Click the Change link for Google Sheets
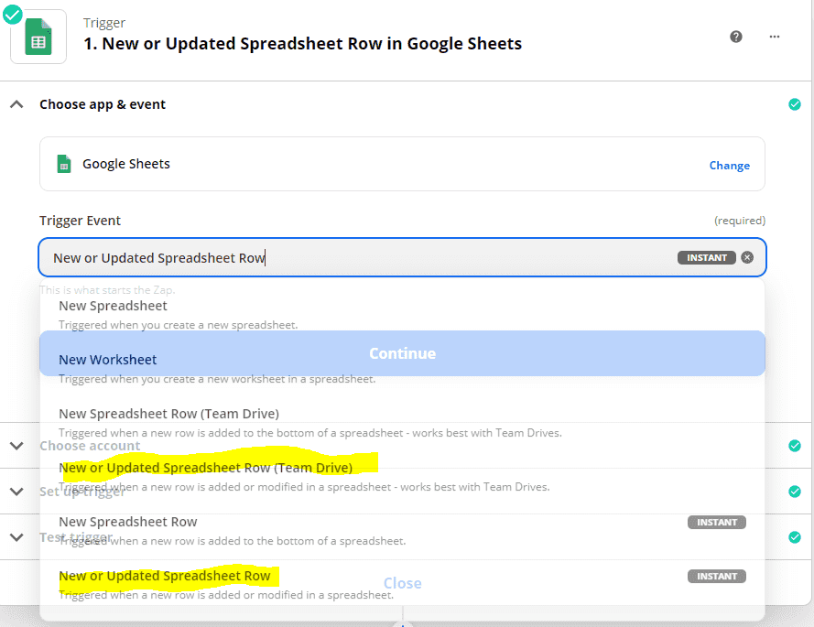 click(x=729, y=166)
